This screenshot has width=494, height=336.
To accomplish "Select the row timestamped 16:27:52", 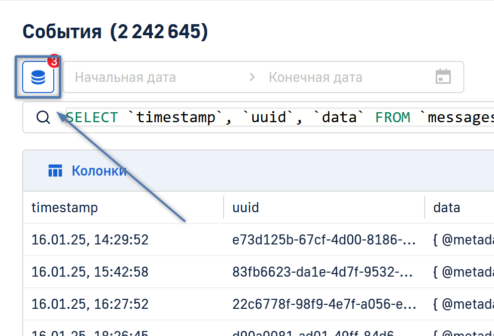I will (90, 304).
